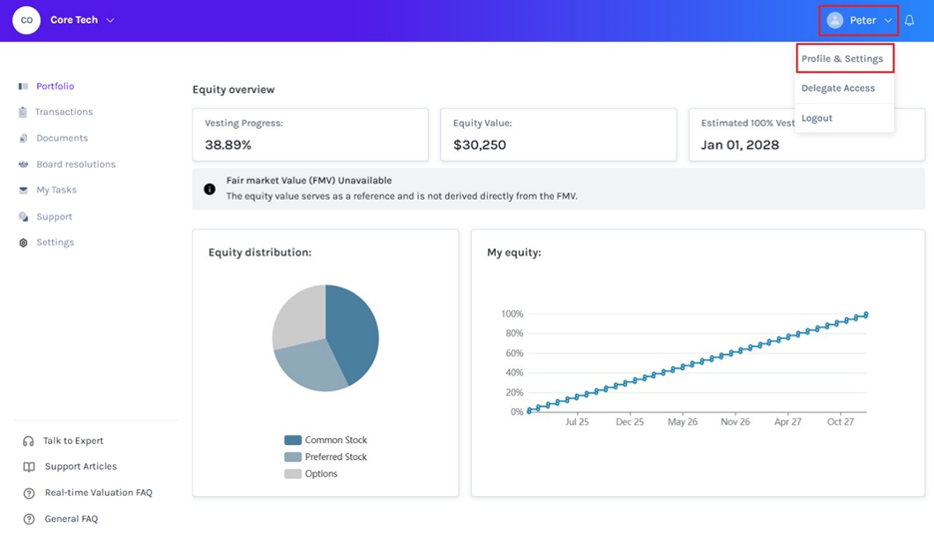Click the Documents sidebar icon

pos(23,139)
